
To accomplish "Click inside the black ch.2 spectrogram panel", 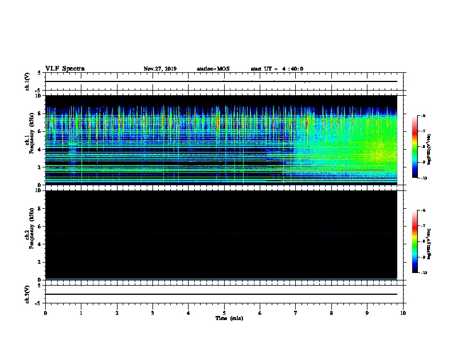I will 221,235.
